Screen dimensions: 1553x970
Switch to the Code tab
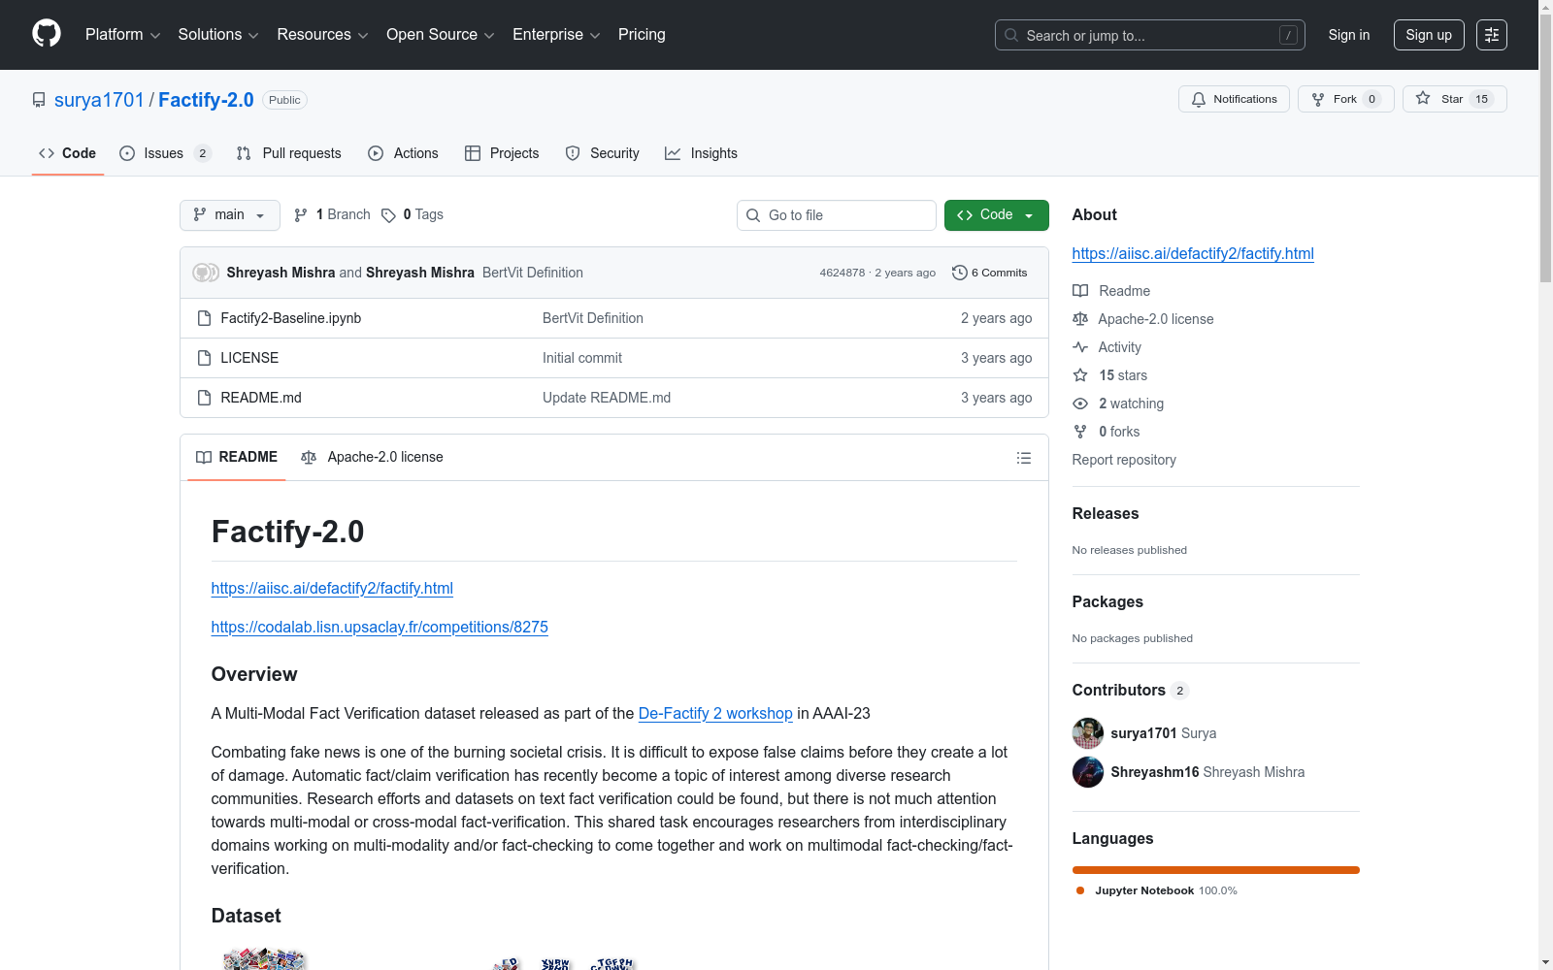tap(68, 153)
